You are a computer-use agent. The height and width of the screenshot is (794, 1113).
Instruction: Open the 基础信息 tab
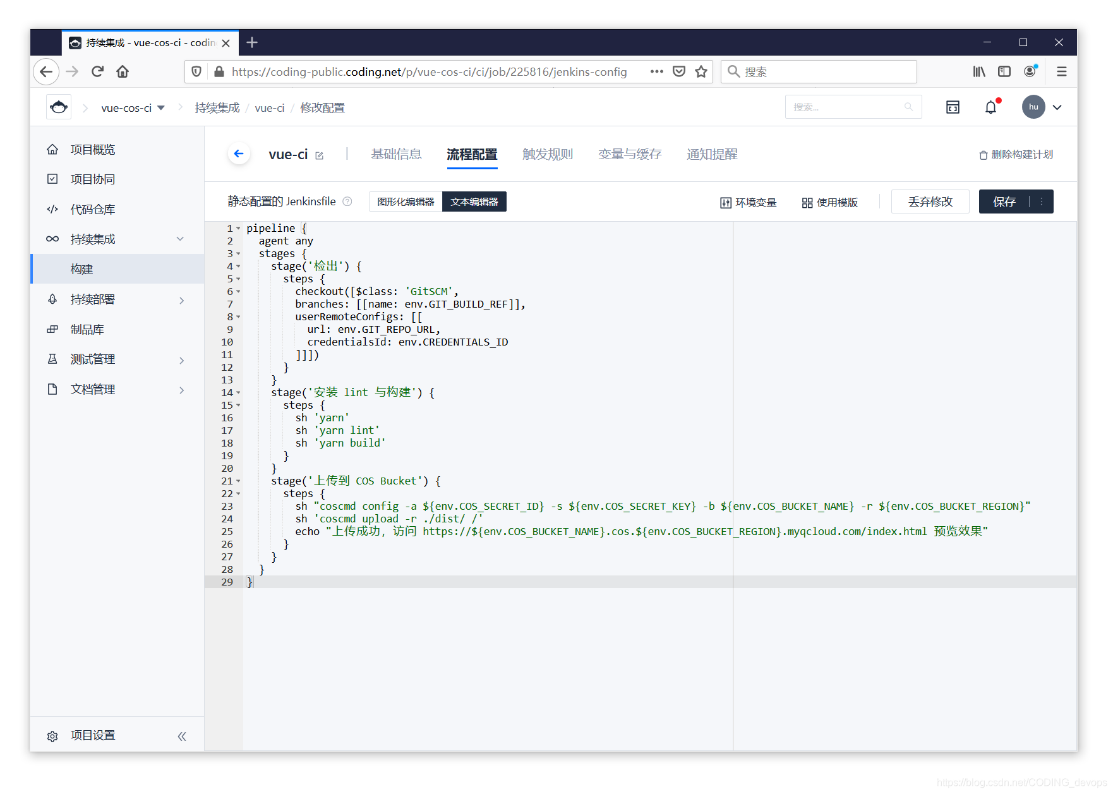pyautogui.click(x=396, y=154)
